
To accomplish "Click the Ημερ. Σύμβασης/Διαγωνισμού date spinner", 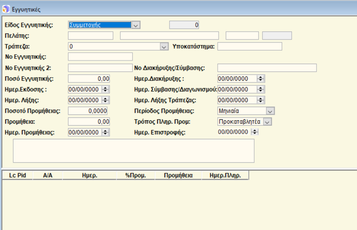I will click(261, 89).
